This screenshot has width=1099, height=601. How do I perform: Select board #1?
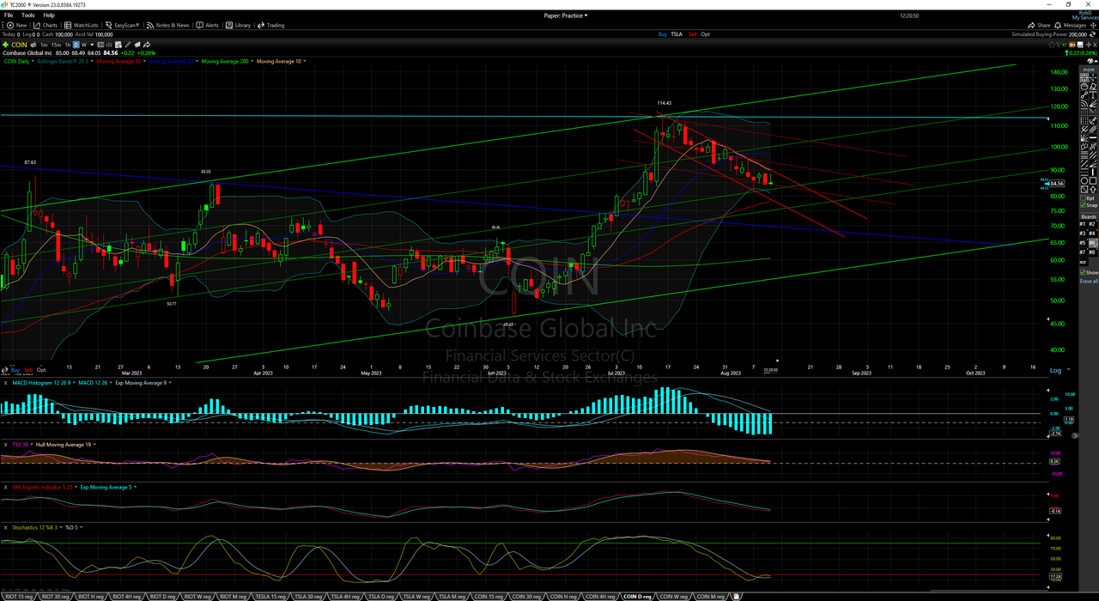pos(1083,224)
